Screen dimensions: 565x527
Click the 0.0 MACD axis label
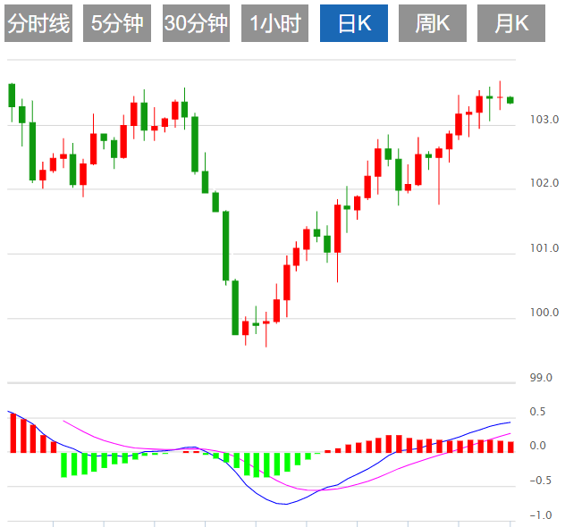click(x=537, y=446)
